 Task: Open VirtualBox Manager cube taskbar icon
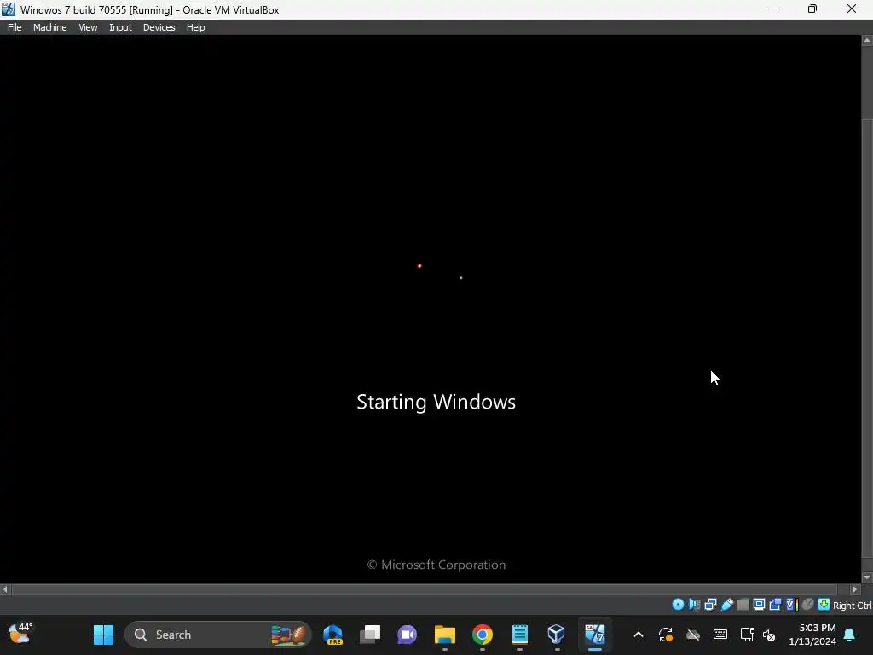coord(557,635)
